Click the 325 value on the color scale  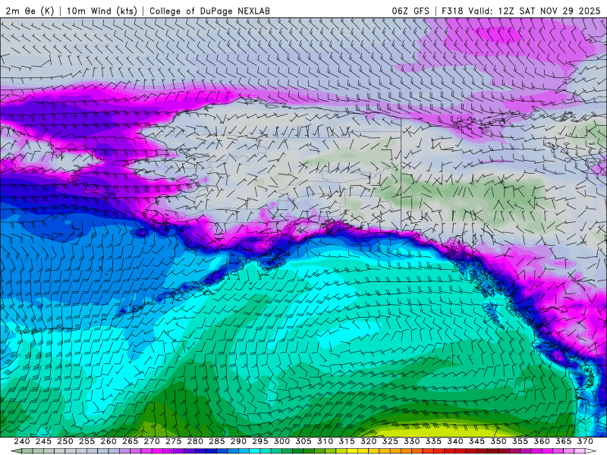coord(390,441)
